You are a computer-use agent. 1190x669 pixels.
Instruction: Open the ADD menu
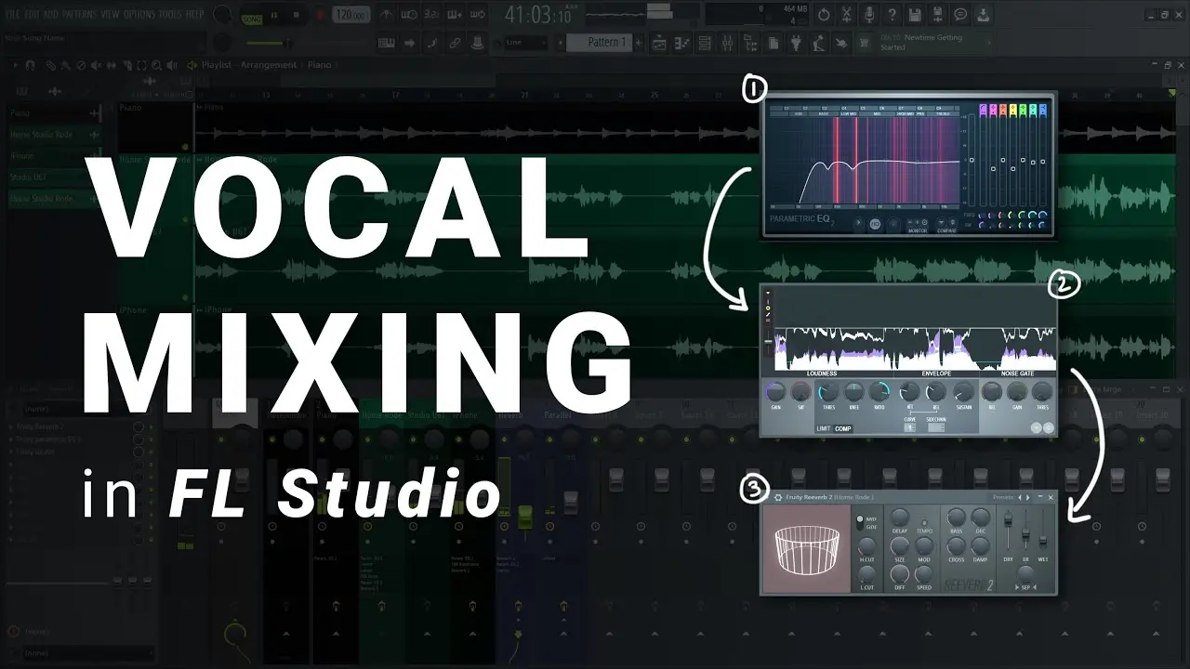[50, 14]
